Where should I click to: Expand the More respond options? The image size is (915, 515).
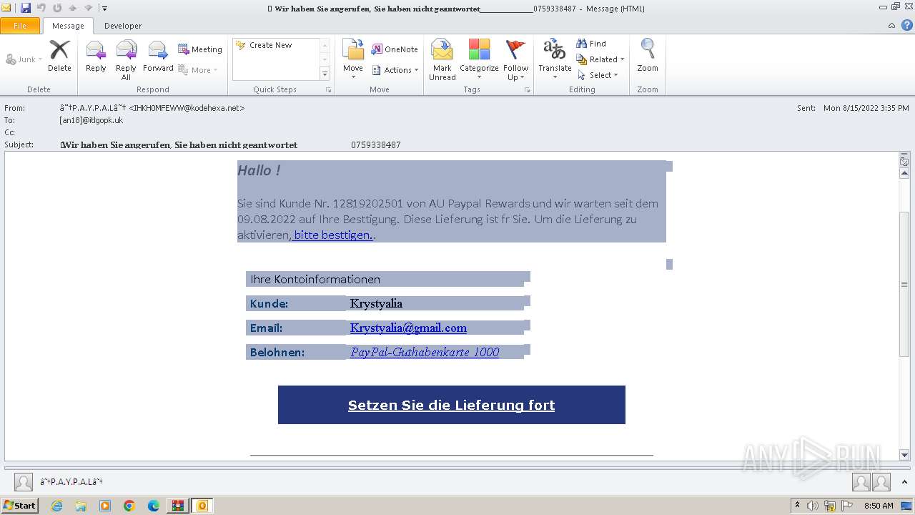pos(198,70)
